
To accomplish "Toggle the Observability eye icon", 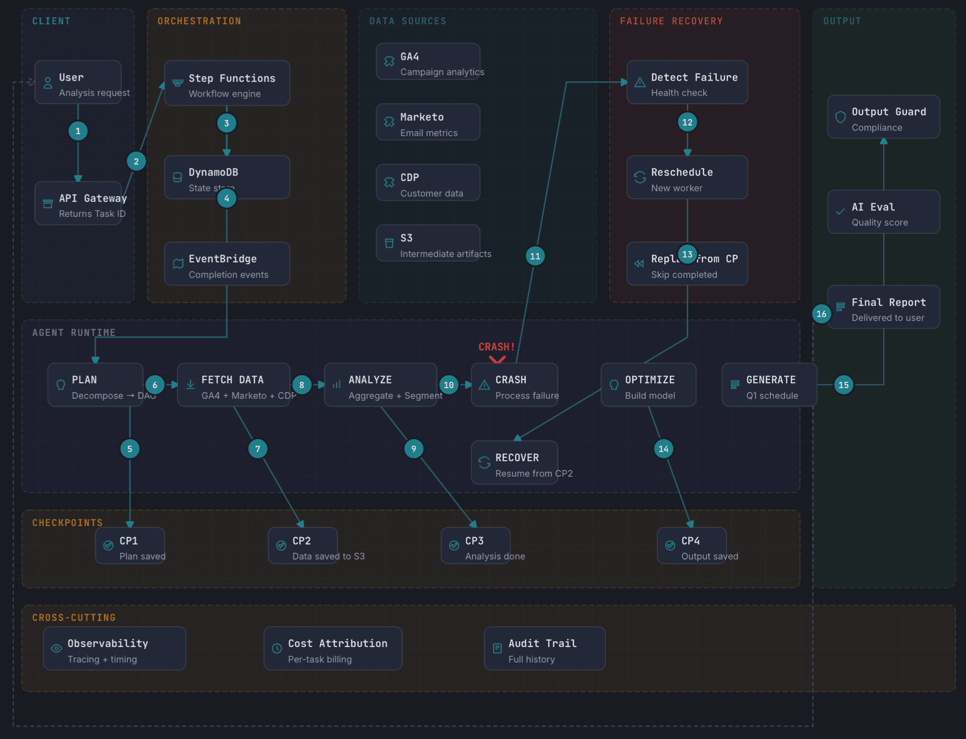I will coord(57,649).
